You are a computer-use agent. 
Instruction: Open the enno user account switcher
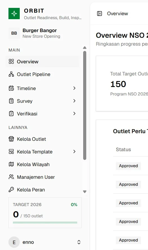pyautogui.click(x=45, y=242)
